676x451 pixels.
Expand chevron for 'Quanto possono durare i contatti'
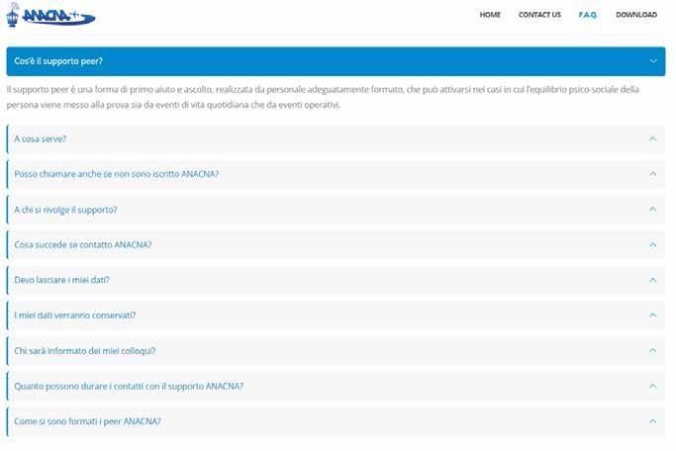point(652,386)
